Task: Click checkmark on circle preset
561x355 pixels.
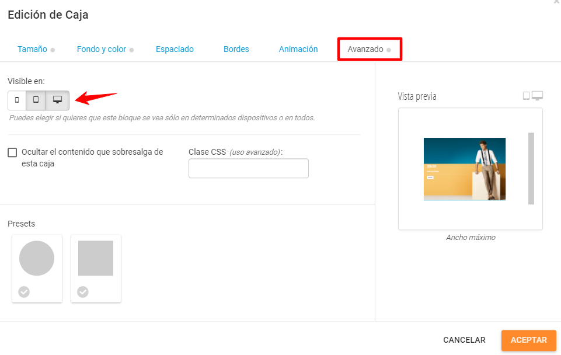Action: coord(24,292)
